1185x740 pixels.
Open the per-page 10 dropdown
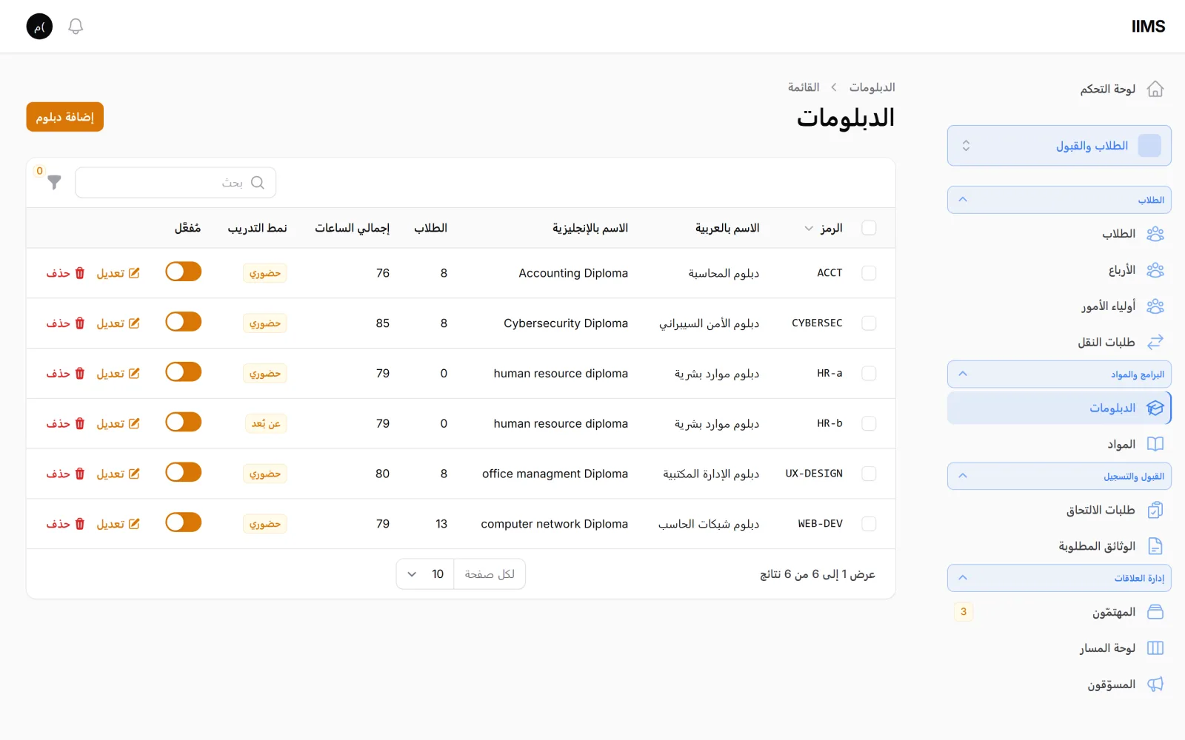point(425,574)
